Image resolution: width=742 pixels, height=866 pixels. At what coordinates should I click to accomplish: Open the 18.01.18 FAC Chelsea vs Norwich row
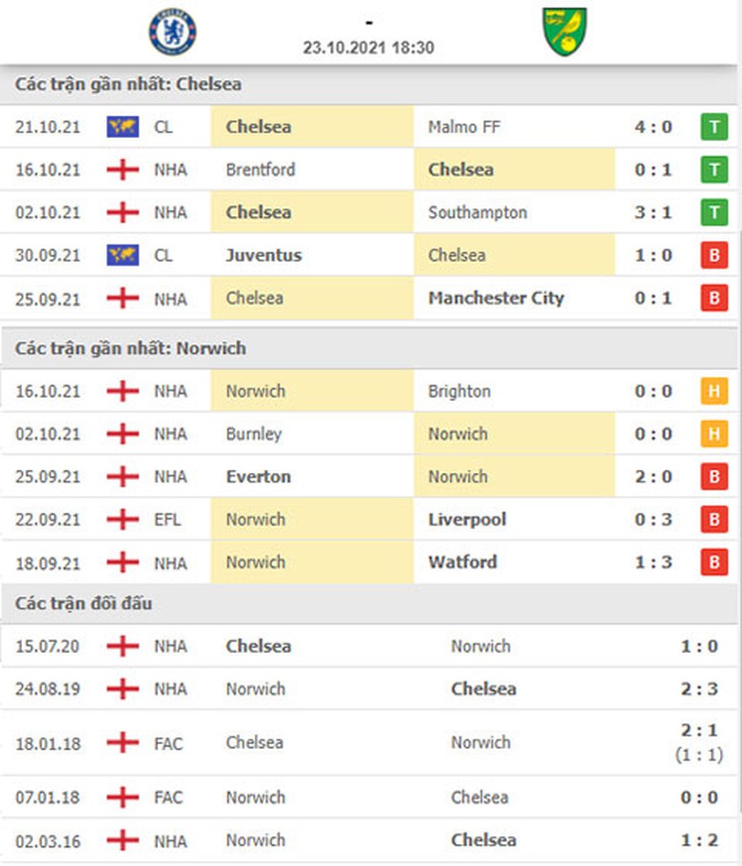[x=371, y=742]
